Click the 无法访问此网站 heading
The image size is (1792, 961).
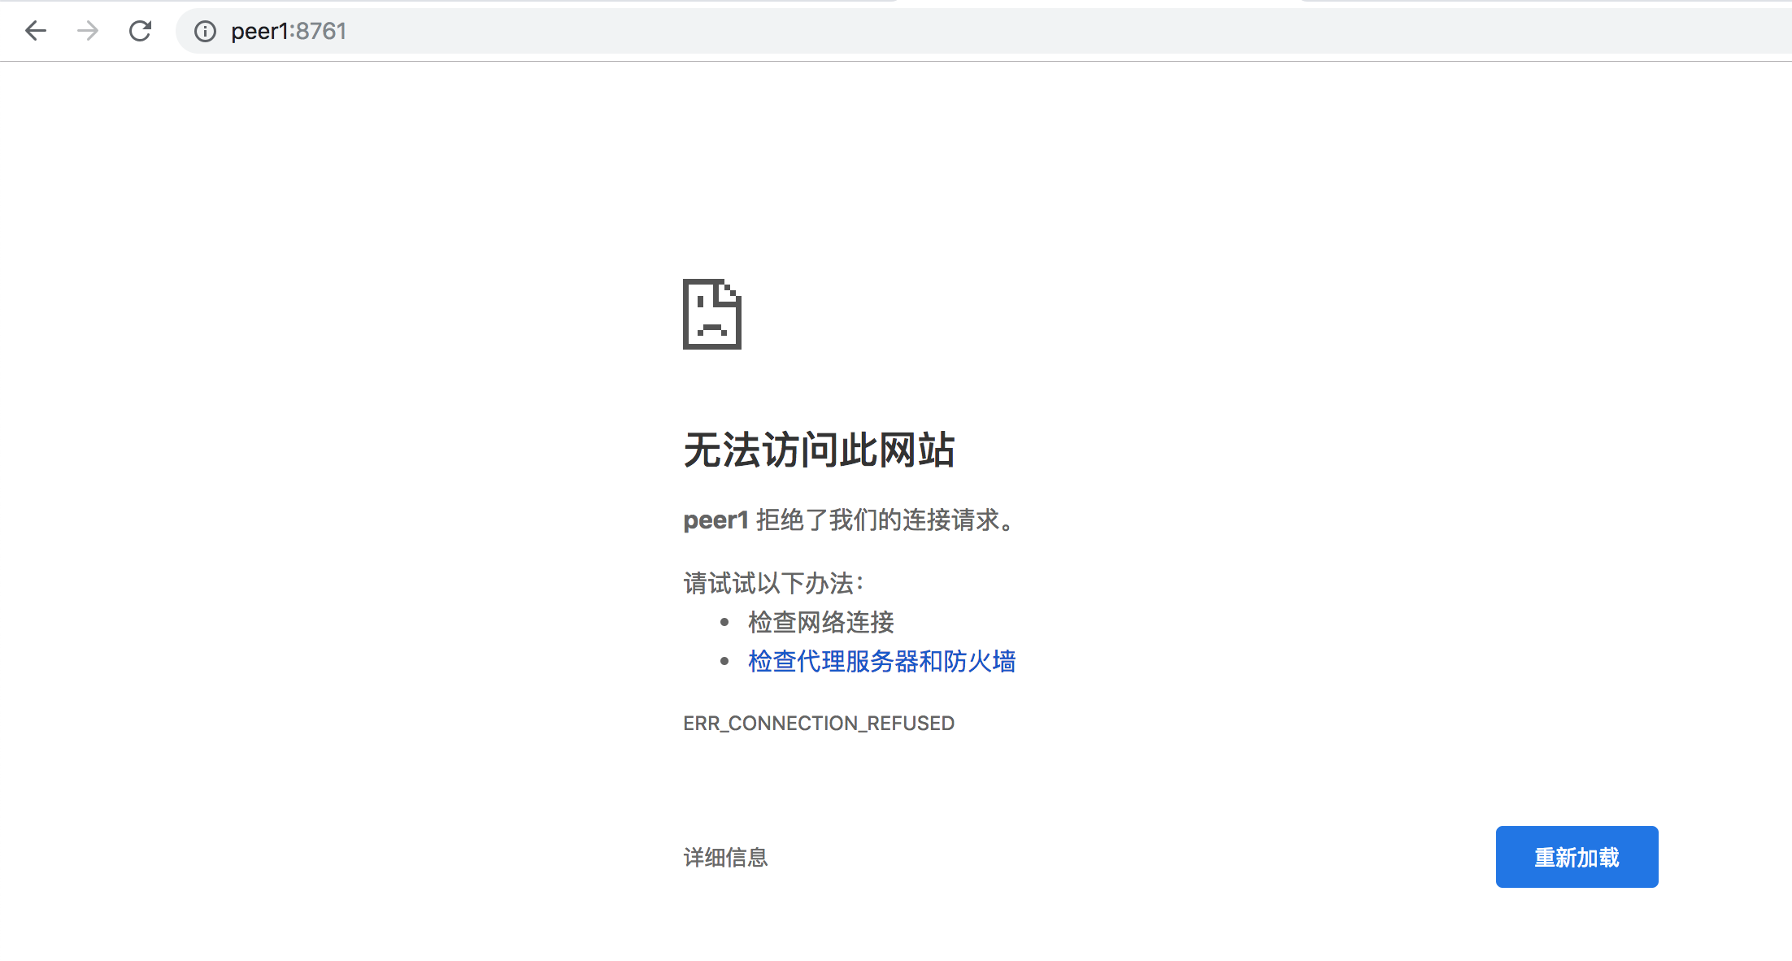pyautogui.click(x=818, y=450)
